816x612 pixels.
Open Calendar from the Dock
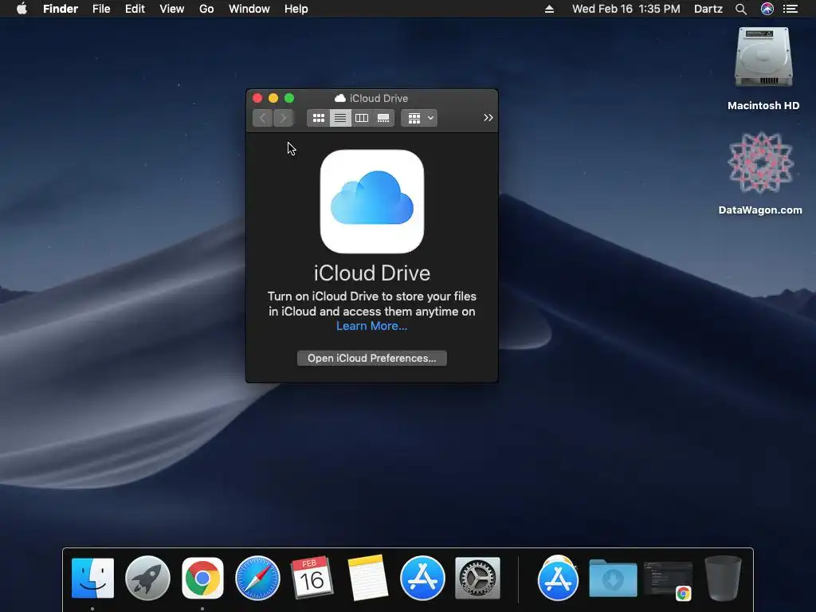click(312, 579)
